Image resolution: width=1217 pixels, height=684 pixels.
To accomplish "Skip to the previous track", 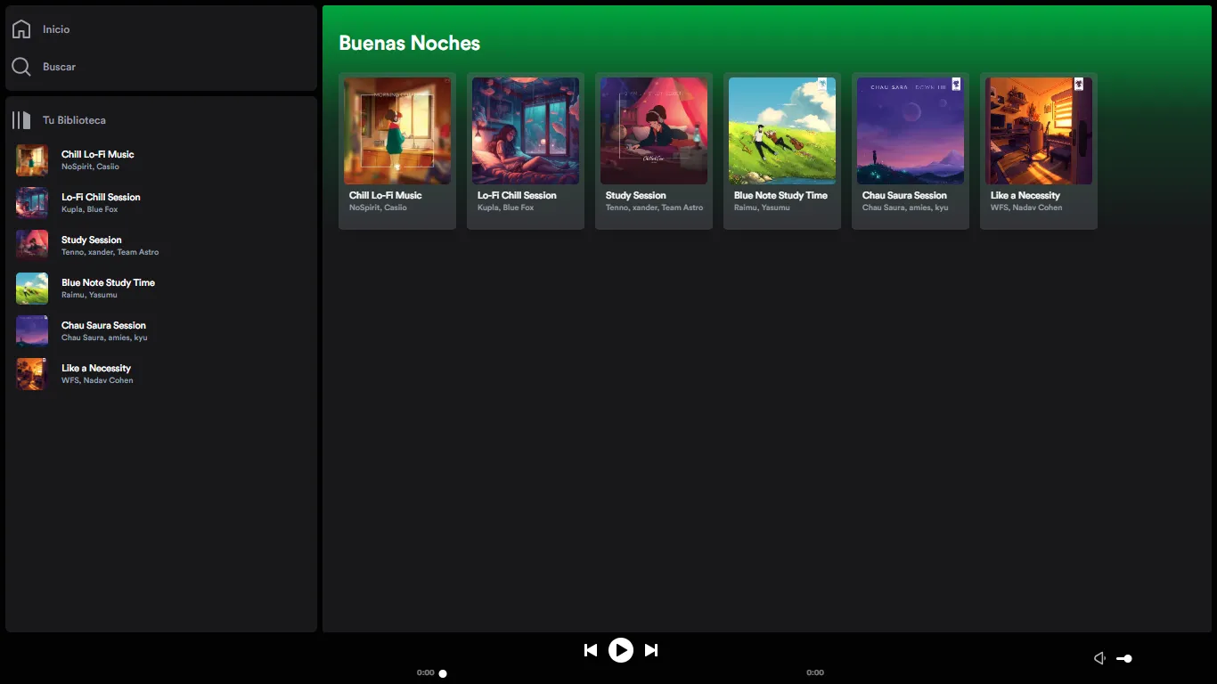I will (591, 650).
